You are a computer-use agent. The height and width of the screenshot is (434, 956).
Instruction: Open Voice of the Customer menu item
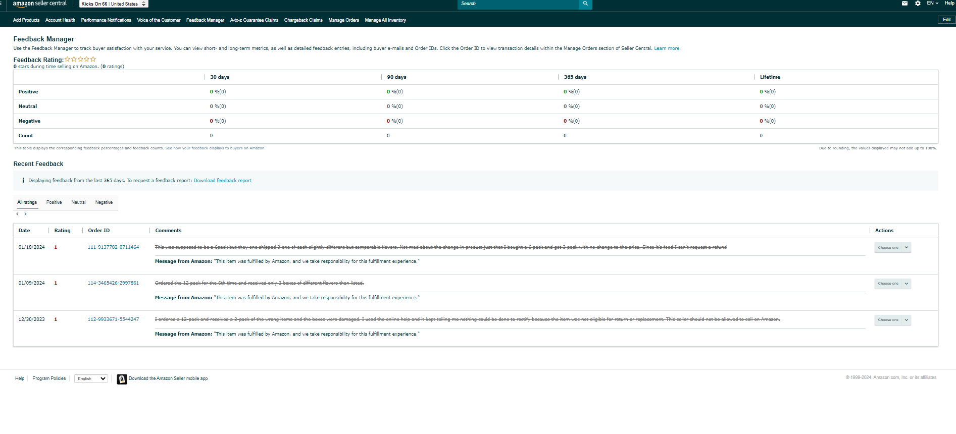(159, 20)
